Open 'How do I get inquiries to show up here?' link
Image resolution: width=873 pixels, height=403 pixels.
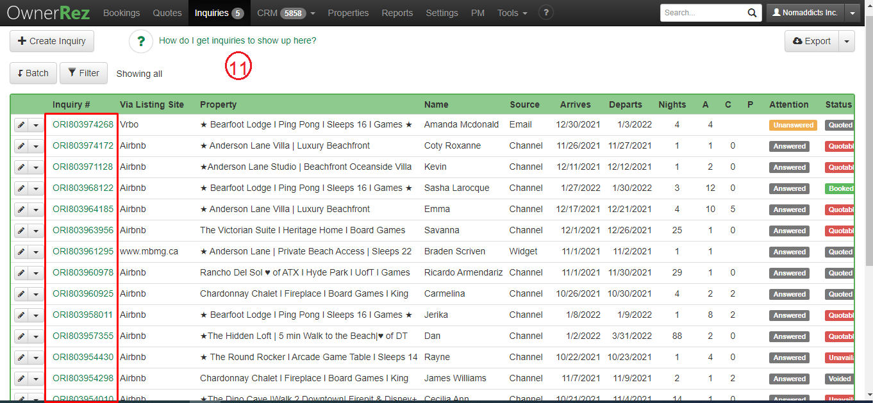click(238, 40)
